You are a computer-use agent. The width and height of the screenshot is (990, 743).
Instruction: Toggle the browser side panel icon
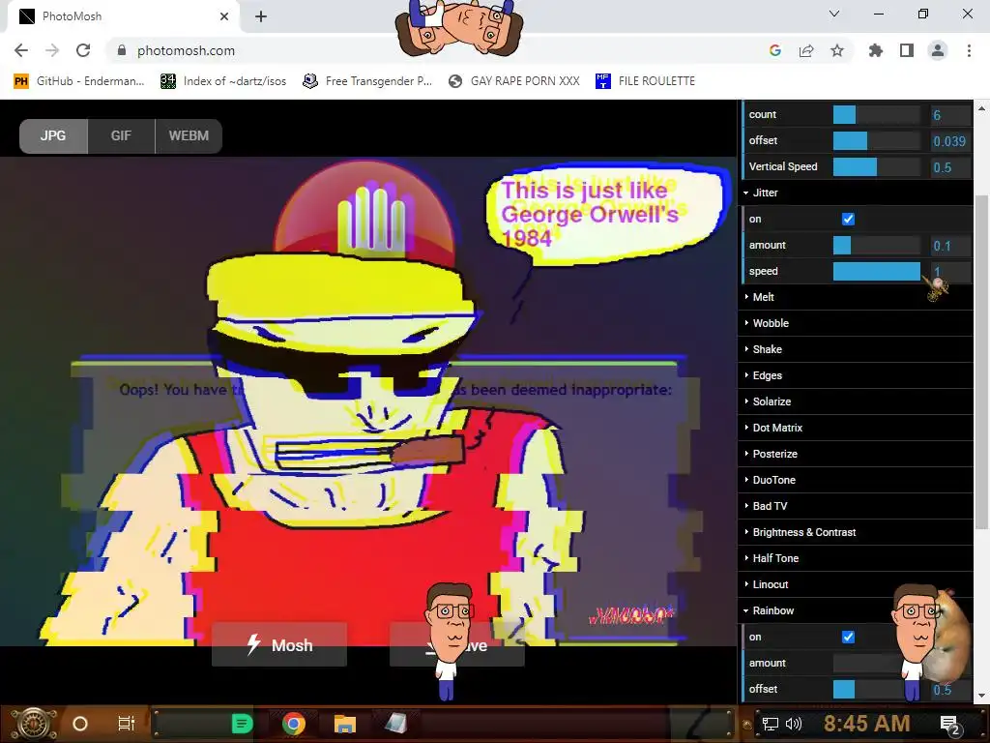coord(907,50)
